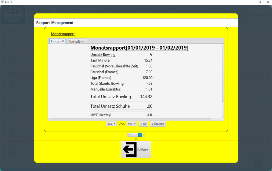Click the Monatsrapport heading link
This screenshot has width=272, height=171.
63,34
